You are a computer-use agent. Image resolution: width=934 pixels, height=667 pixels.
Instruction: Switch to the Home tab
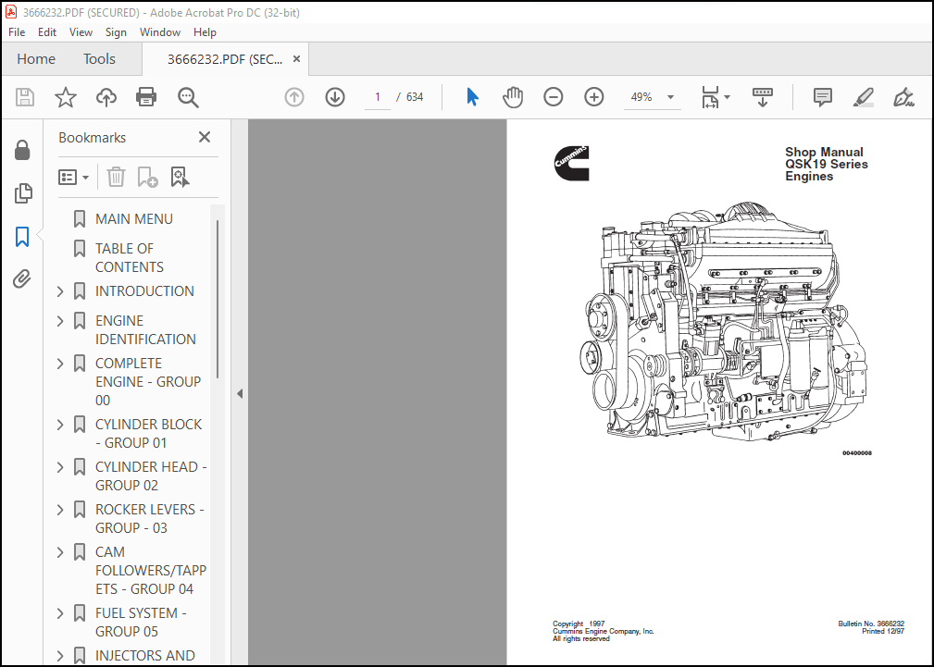(36, 59)
